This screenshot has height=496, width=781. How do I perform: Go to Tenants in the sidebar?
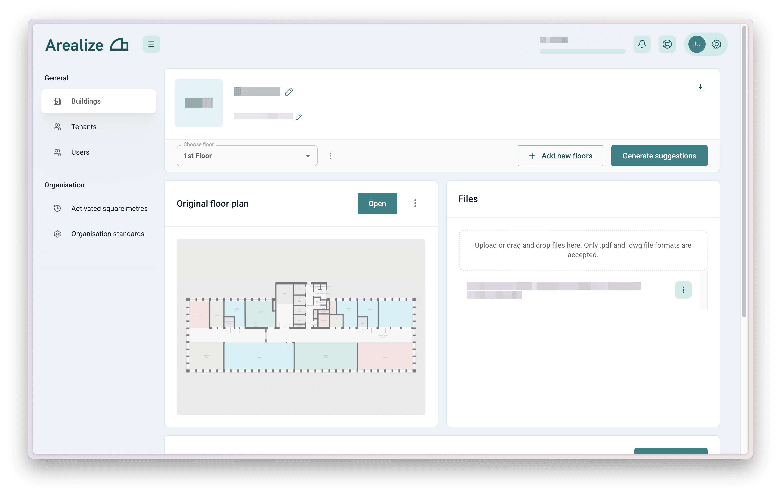pos(98,127)
